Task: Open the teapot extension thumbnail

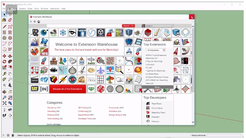Action: 119,80
